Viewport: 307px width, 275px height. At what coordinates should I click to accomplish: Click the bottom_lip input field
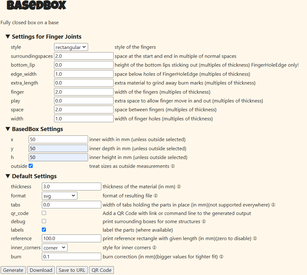pos(84,65)
